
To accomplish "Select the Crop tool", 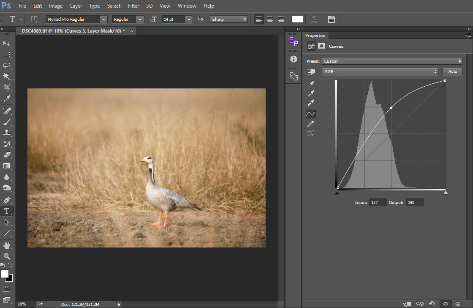I will coord(7,88).
